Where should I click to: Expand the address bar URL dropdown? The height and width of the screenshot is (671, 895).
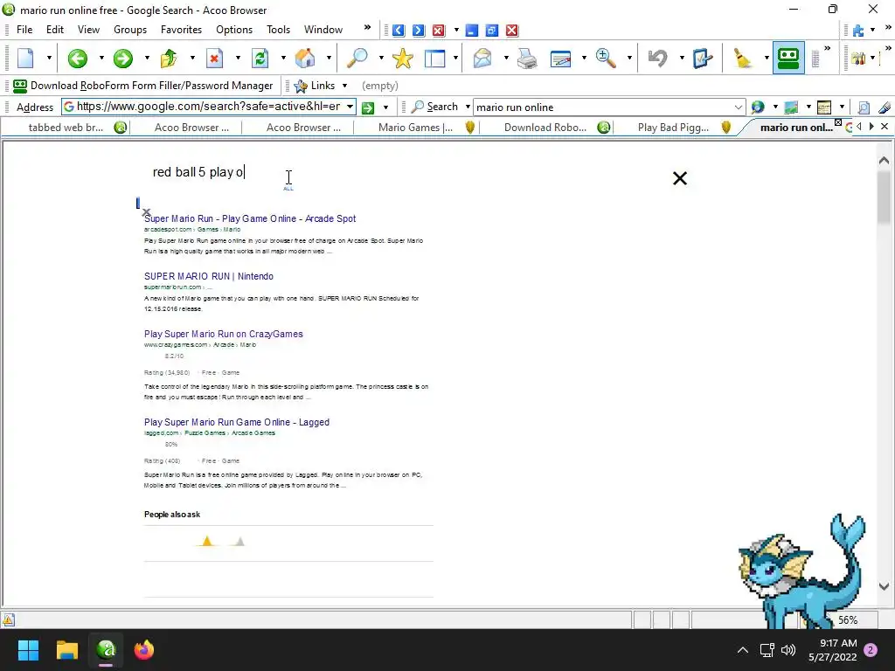click(350, 107)
